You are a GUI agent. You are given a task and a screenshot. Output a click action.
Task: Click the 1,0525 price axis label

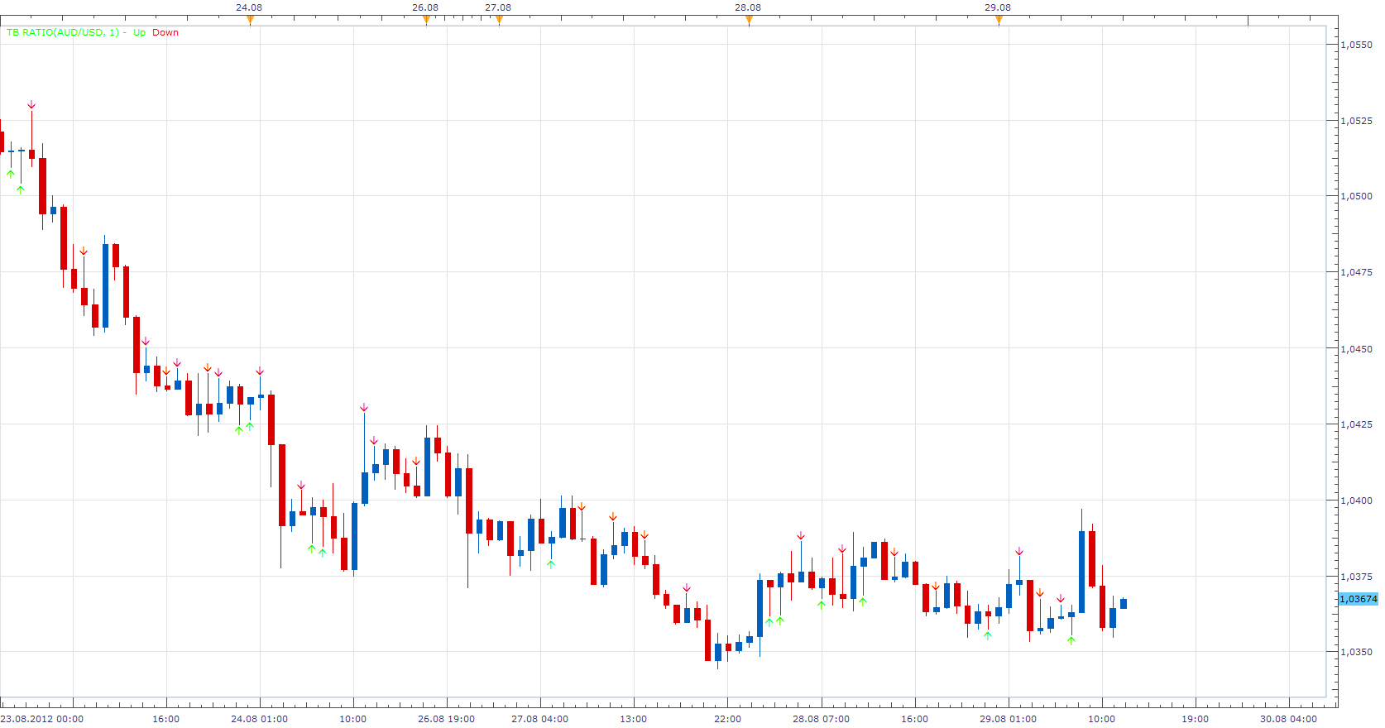1356,121
